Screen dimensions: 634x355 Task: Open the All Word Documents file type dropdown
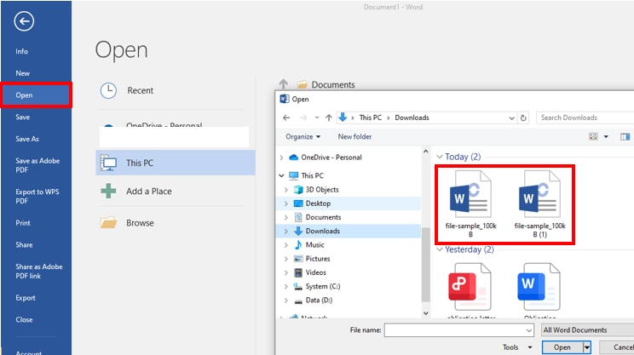587,330
